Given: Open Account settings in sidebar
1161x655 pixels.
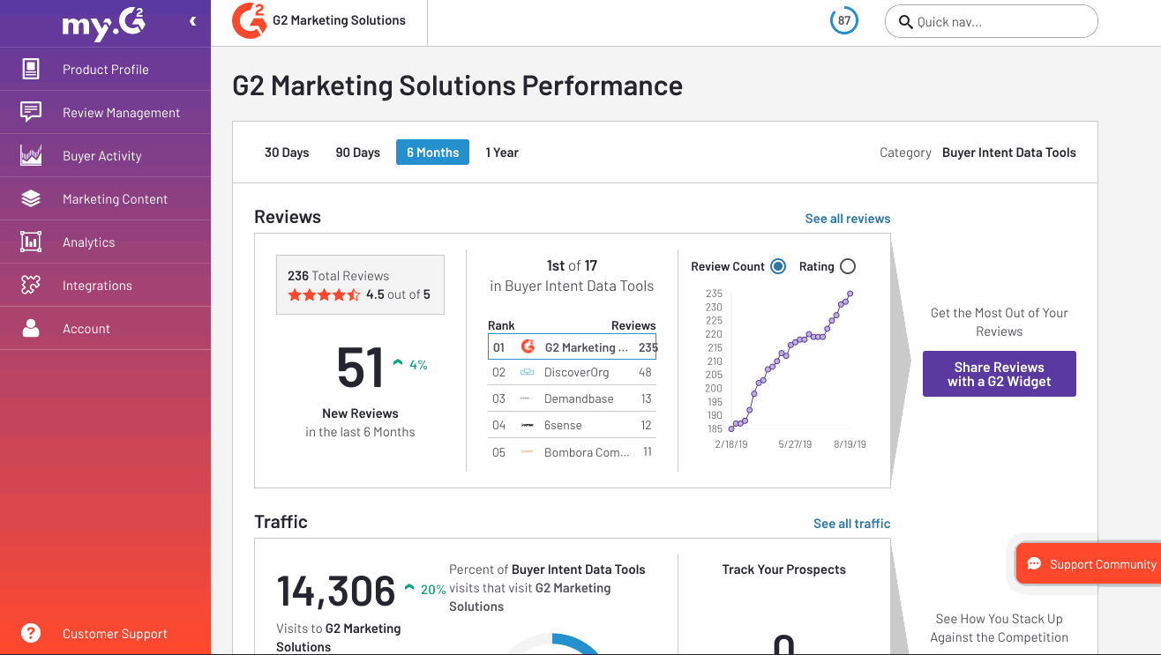Looking at the screenshot, I should click(x=105, y=328).
